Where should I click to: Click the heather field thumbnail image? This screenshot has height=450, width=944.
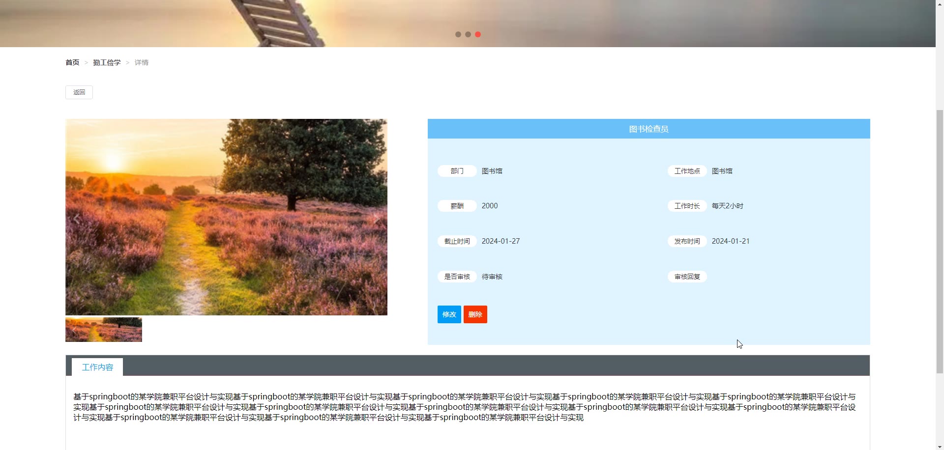point(104,330)
